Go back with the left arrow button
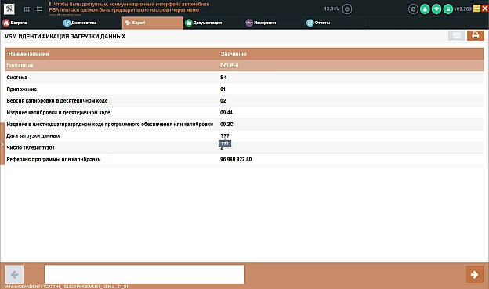The image size is (489, 289). point(14,274)
